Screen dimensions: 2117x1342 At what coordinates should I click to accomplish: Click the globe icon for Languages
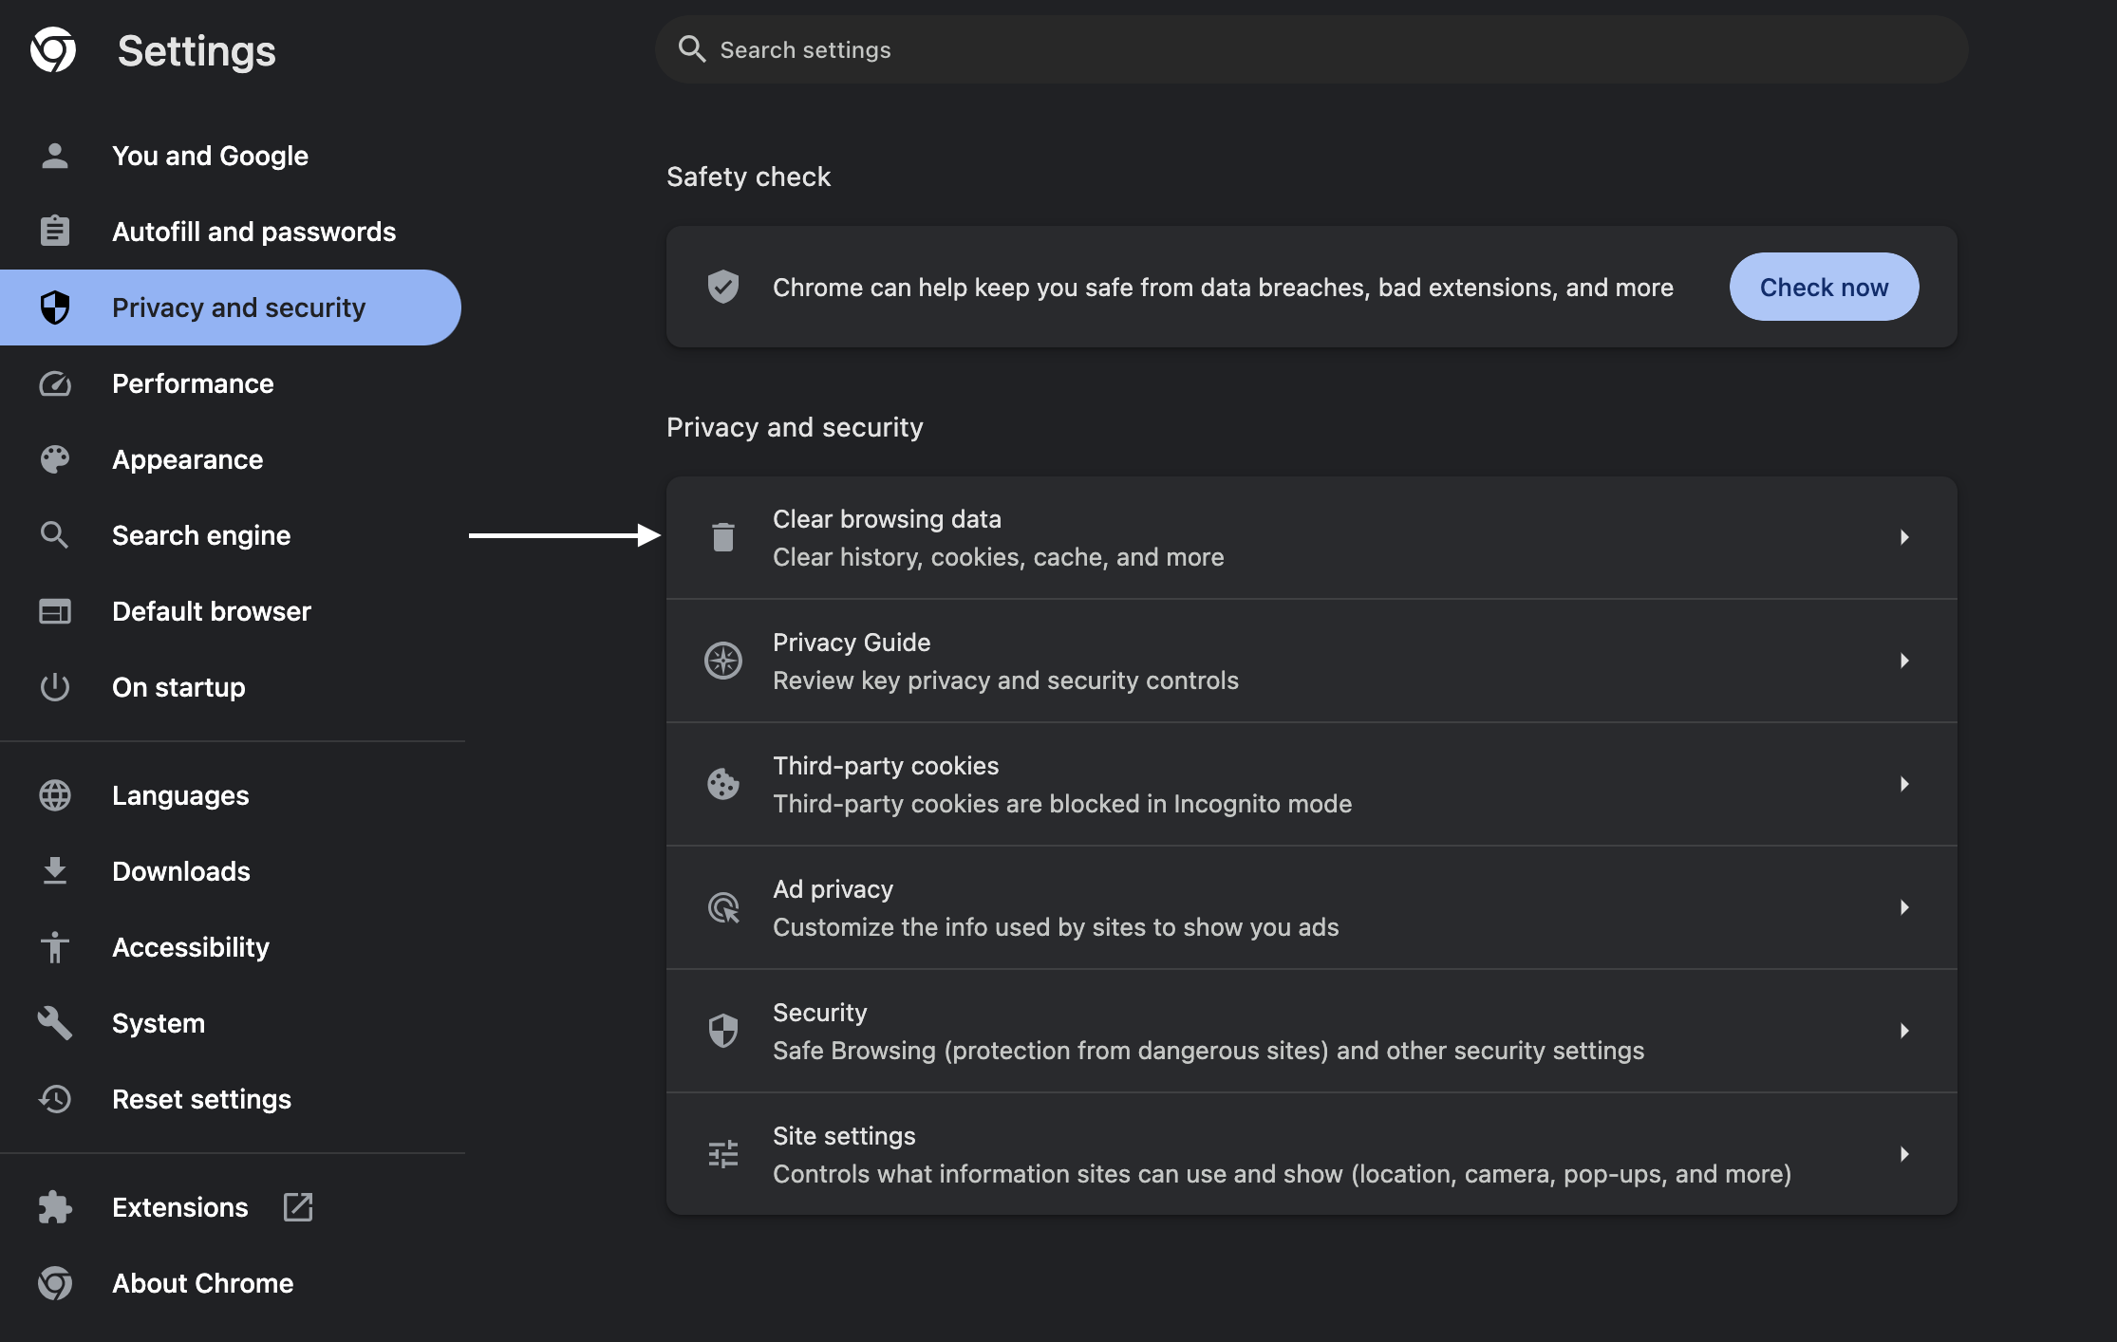click(55, 795)
